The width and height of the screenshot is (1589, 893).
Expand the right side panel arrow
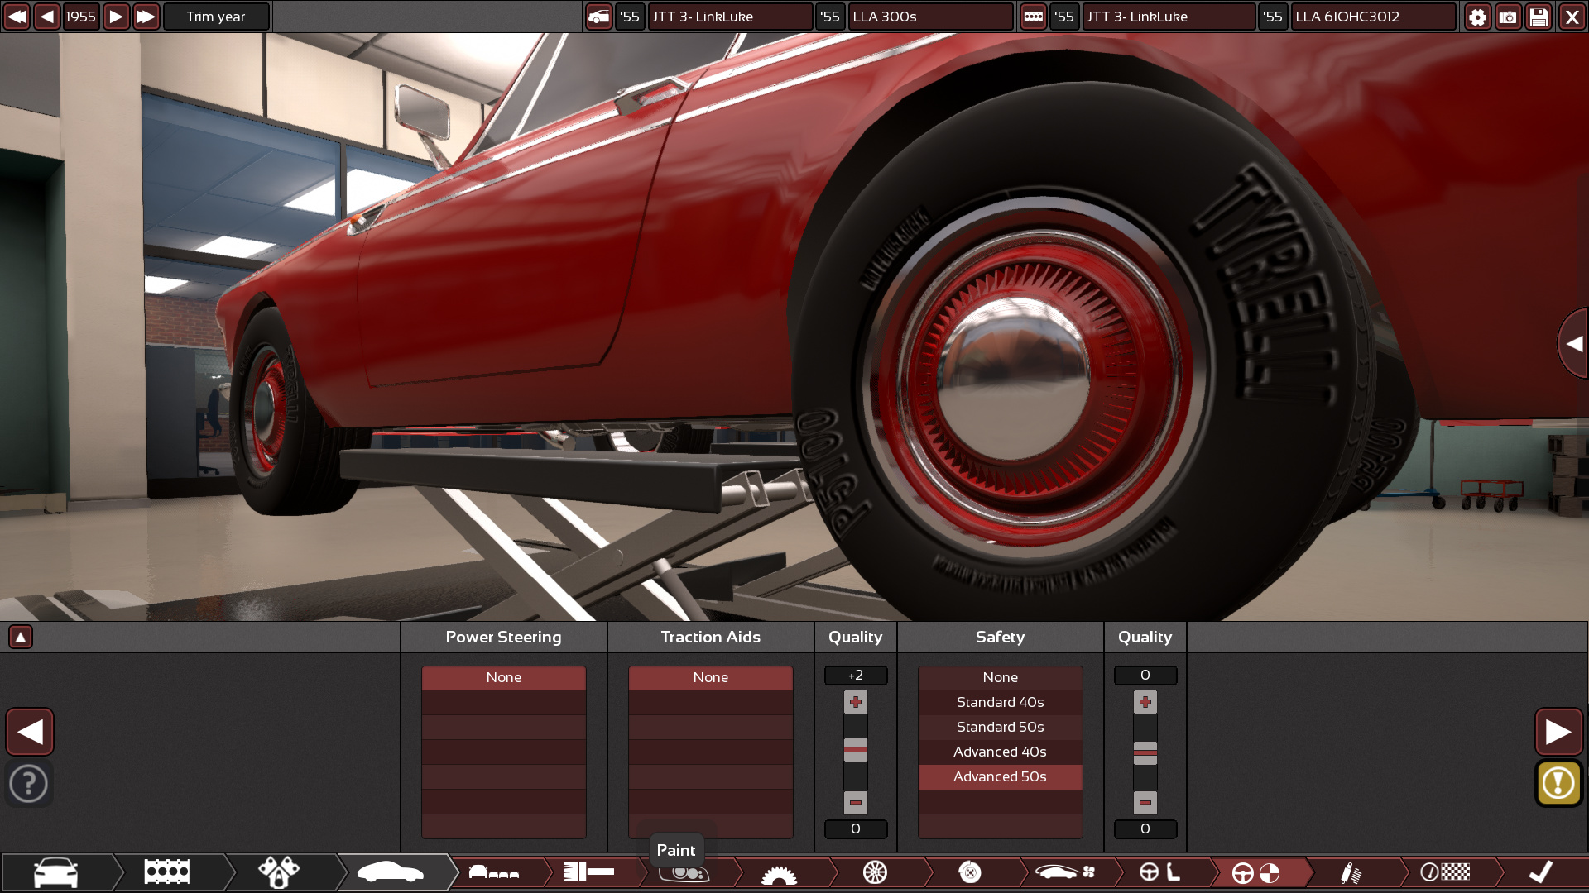(x=1573, y=344)
